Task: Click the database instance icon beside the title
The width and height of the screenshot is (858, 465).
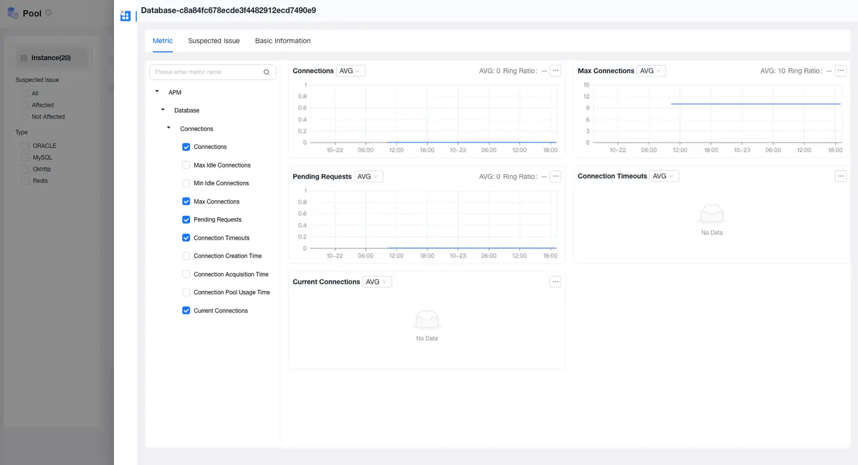Action: [125, 16]
